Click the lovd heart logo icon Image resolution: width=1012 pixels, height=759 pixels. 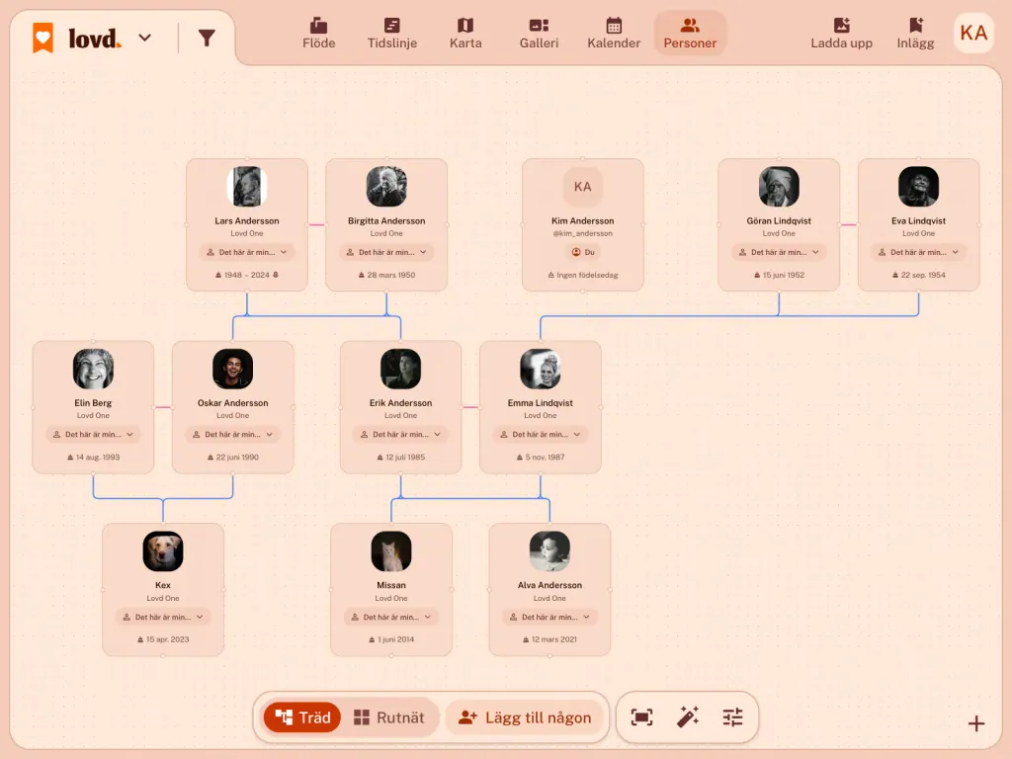(43, 38)
